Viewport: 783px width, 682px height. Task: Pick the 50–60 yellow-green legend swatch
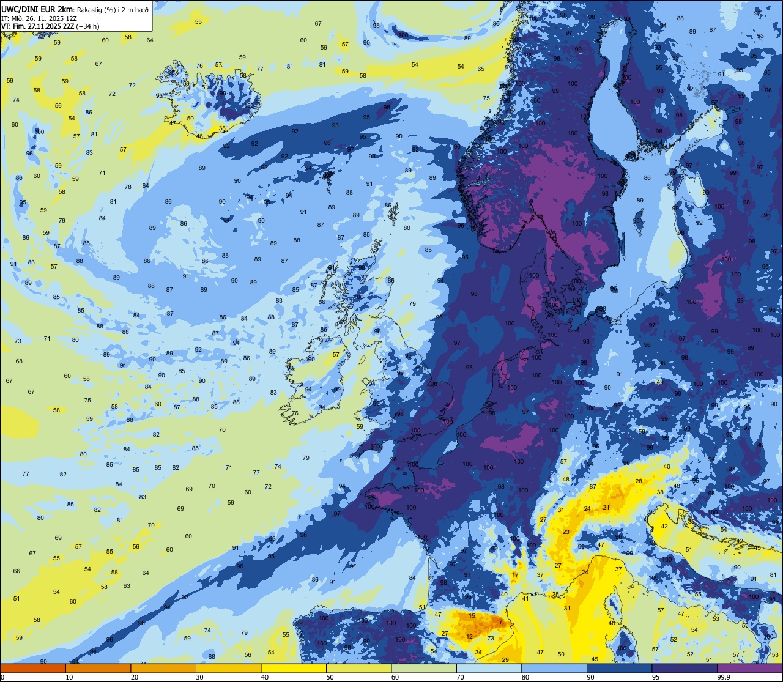click(359, 668)
